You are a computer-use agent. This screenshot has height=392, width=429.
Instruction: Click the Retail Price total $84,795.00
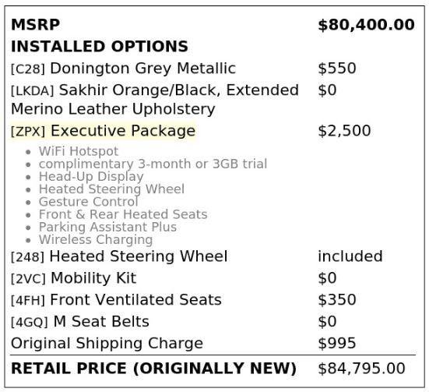[x=361, y=368]
